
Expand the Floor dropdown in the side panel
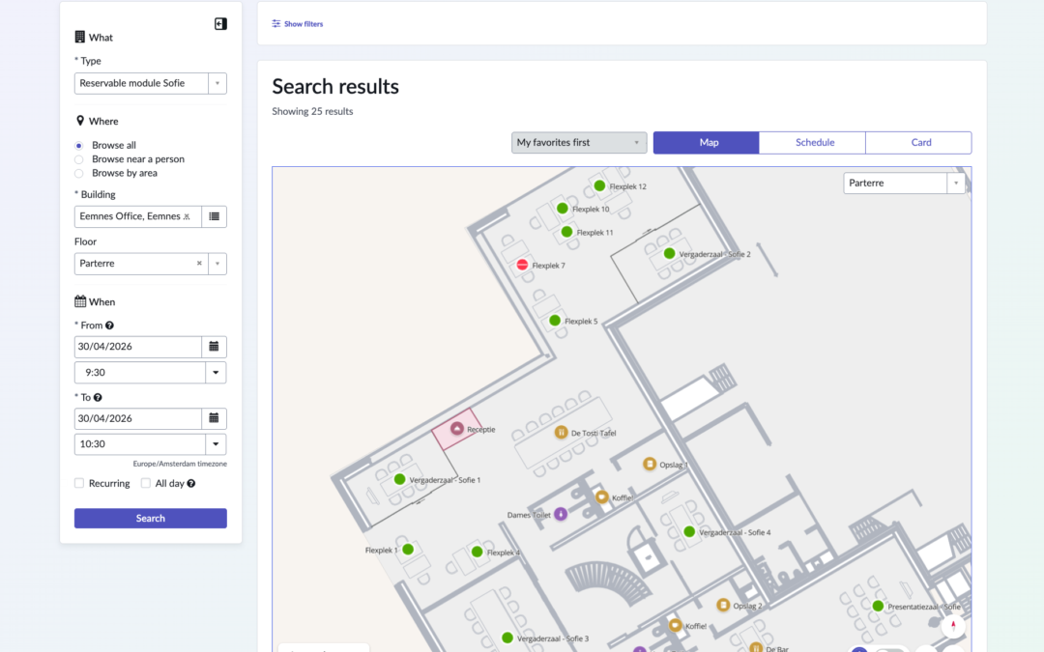pos(217,264)
